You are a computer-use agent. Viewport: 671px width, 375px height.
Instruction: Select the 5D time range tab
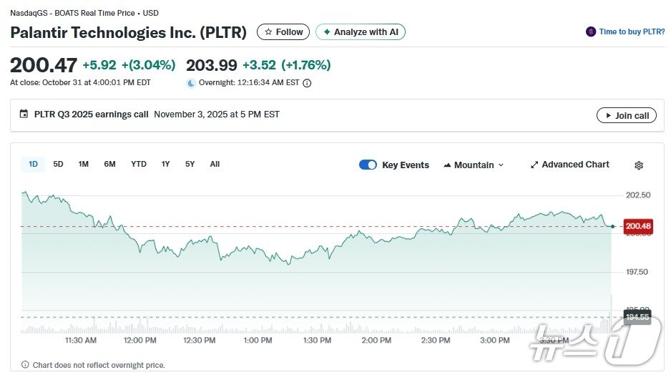[x=58, y=165]
